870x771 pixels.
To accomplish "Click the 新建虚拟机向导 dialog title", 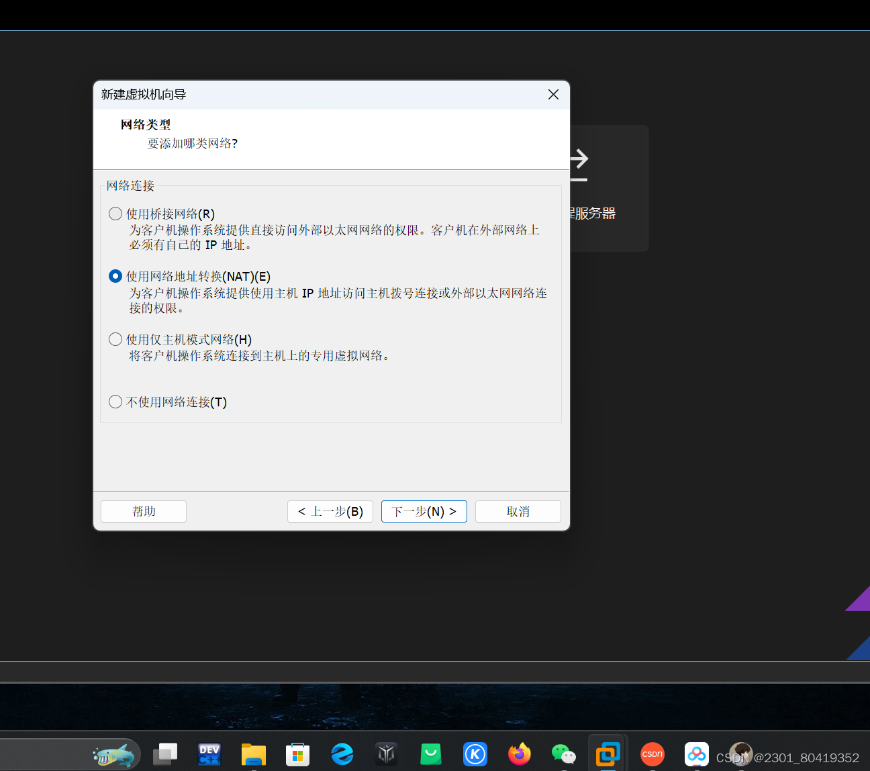I will tap(144, 95).
